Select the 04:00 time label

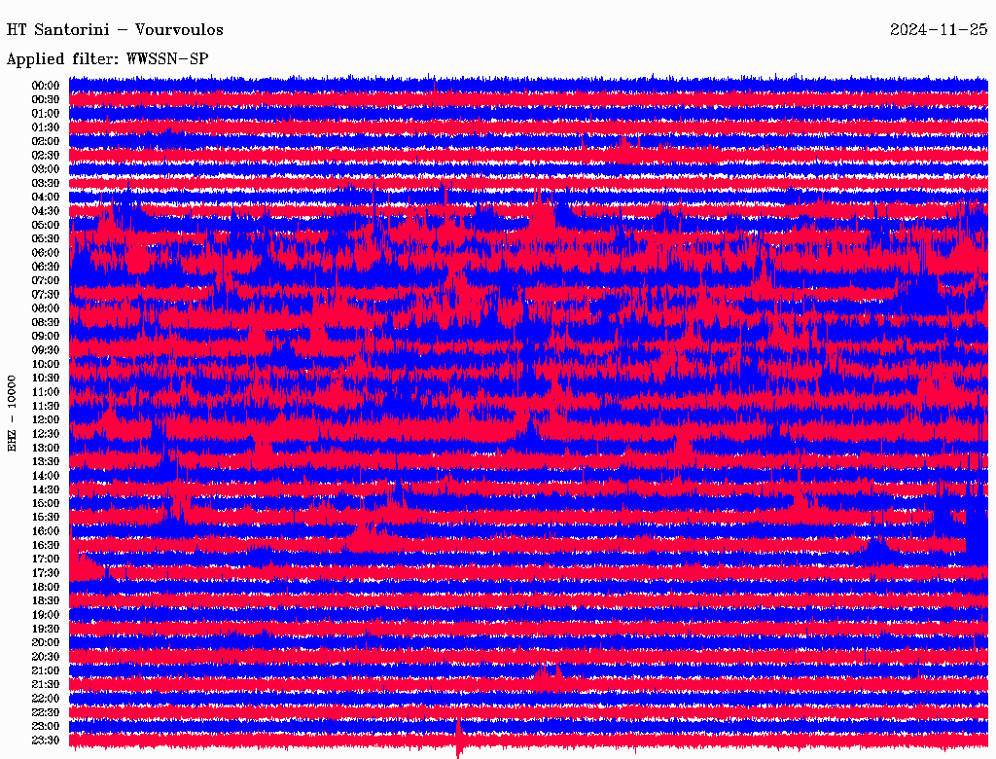pyautogui.click(x=46, y=198)
